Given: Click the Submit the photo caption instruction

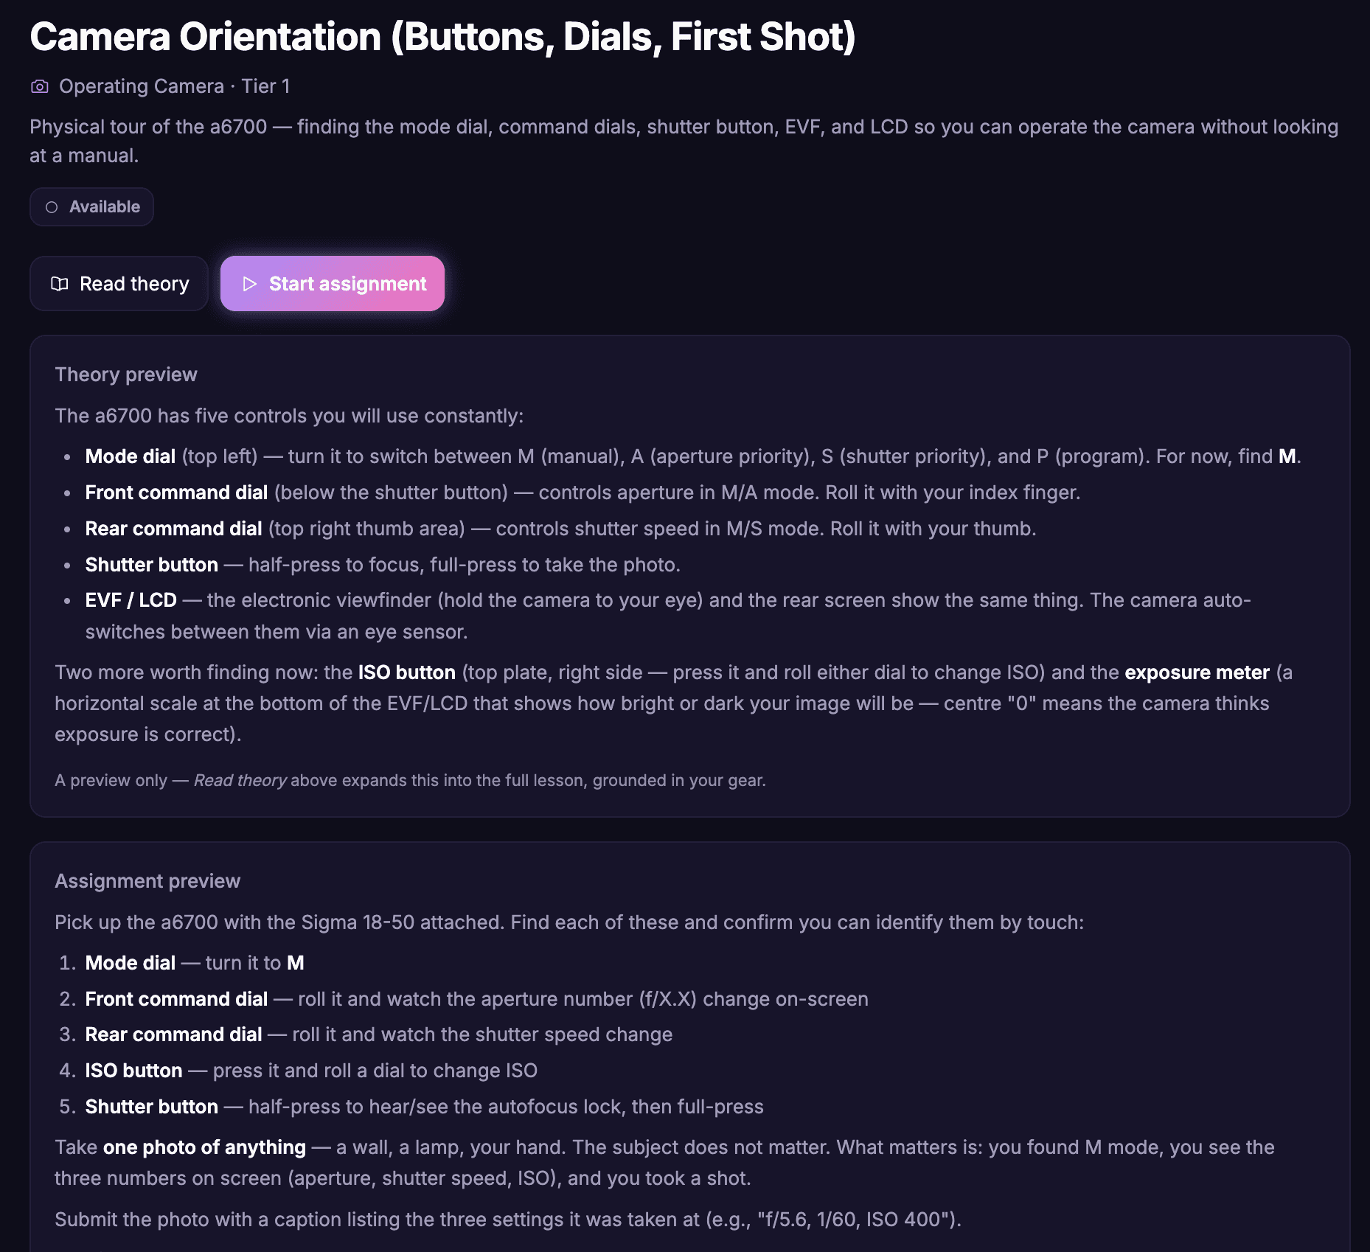Looking at the screenshot, I should point(508,1220).
